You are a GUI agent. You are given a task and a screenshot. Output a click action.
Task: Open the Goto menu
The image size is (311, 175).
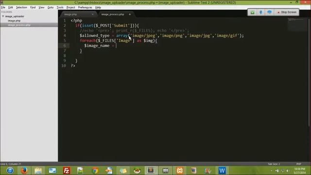[x=51, y=7]
